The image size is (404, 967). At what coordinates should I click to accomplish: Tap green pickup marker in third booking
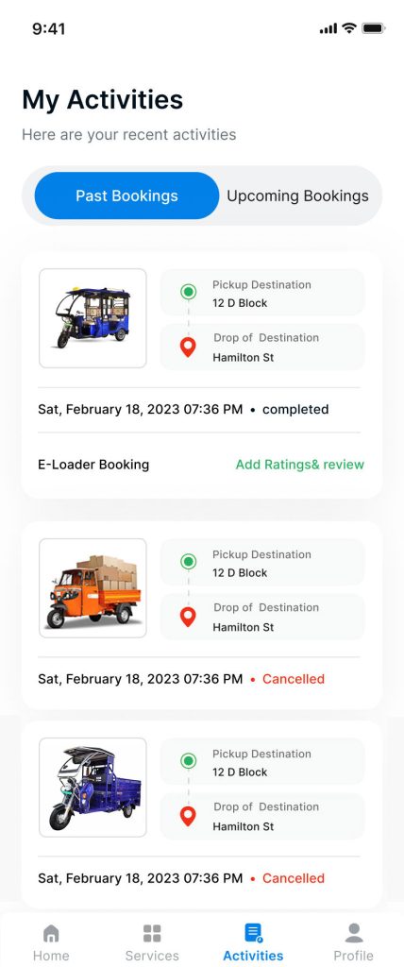(188, 760)
